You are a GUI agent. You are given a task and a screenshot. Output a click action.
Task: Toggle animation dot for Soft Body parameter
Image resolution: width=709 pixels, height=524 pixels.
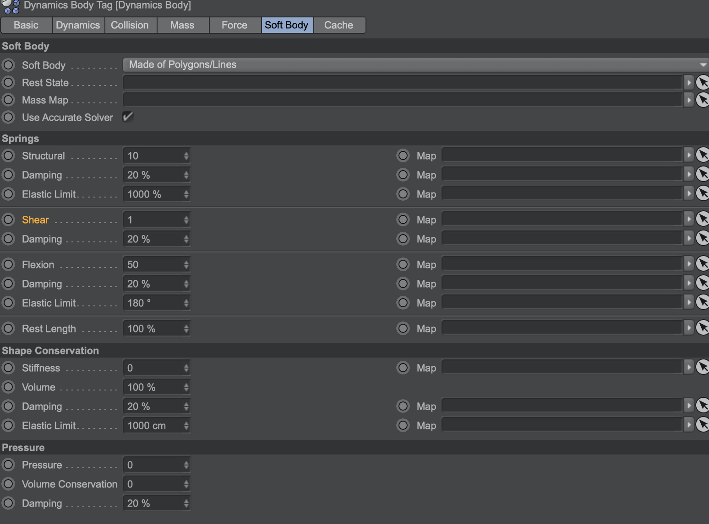tap(8, 65)
